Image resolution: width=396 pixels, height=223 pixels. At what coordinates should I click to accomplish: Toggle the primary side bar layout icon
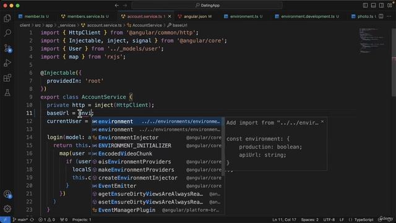(365, 6)
